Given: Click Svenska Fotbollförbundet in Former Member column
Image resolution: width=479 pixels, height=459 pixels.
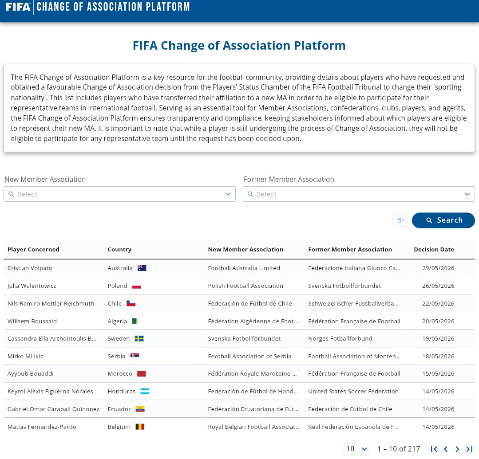Looking at the screenshot, I should 344,286.
